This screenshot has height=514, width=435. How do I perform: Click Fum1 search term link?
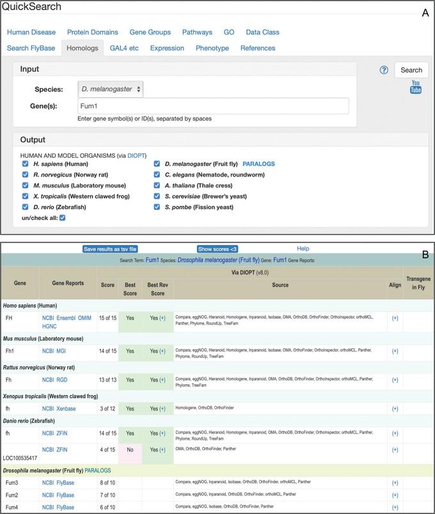coord(152,260)
